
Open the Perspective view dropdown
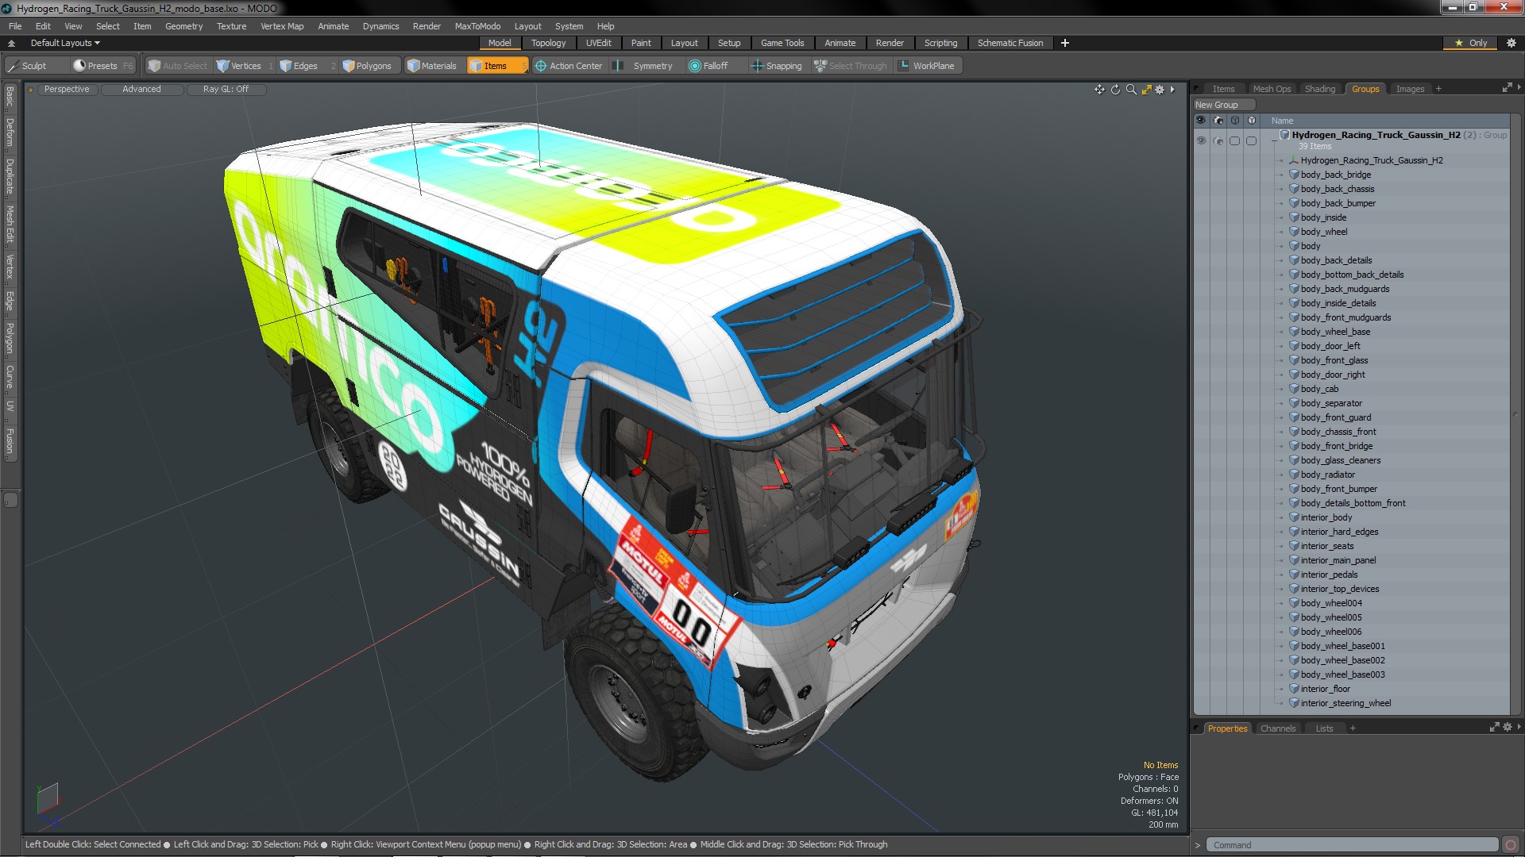[67, 89]
